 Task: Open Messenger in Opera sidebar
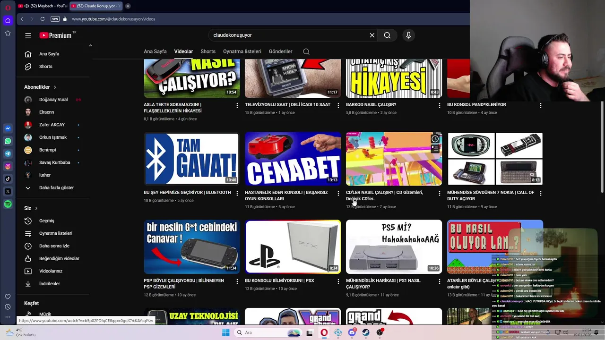coord(8,128)
